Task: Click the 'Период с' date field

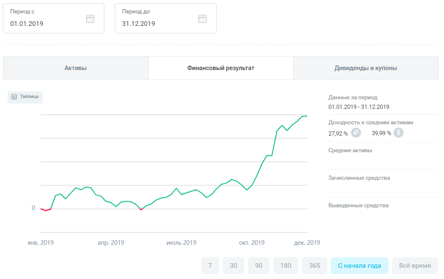Action: point(46,23)
